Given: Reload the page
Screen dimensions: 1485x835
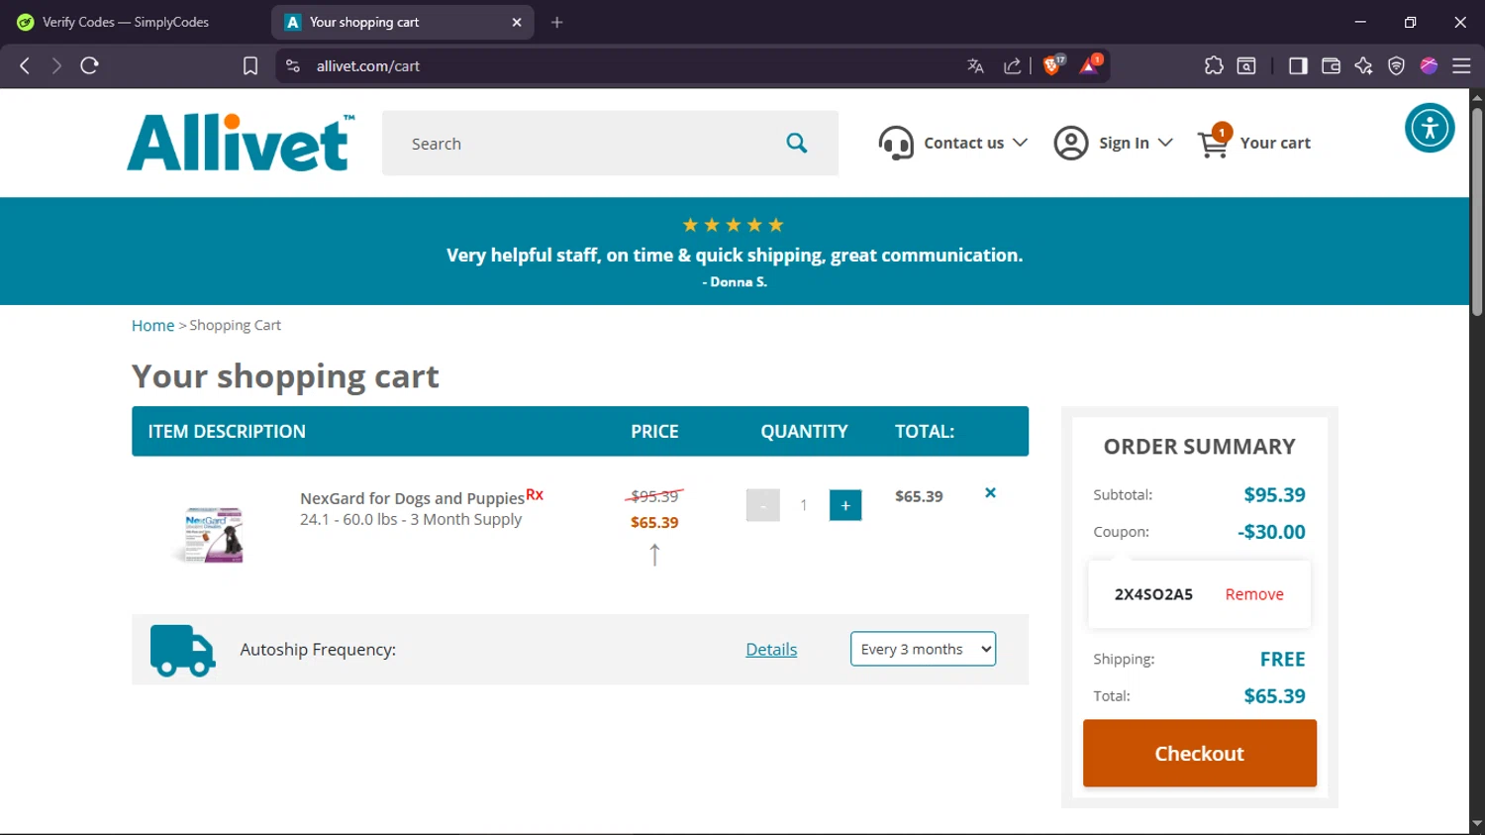Looking at the screenshot, I should pyautogui.click(x=89, y=65).
